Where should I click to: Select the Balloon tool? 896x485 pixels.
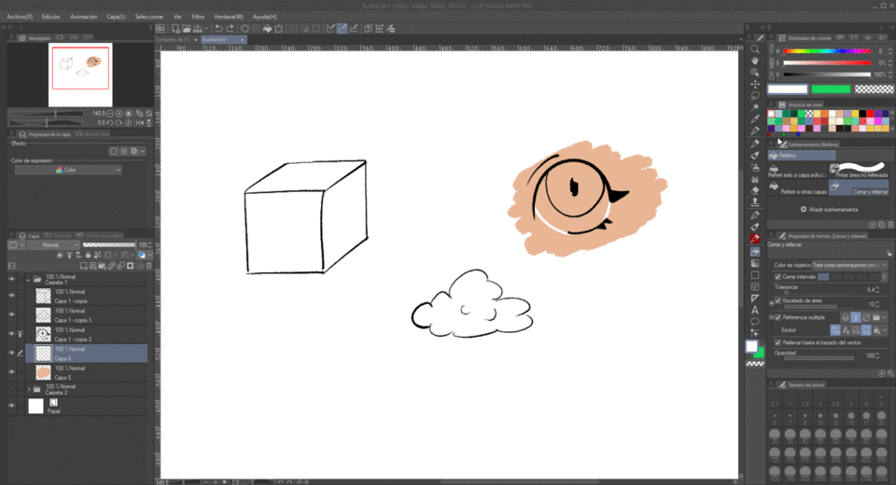coord(755,322)
